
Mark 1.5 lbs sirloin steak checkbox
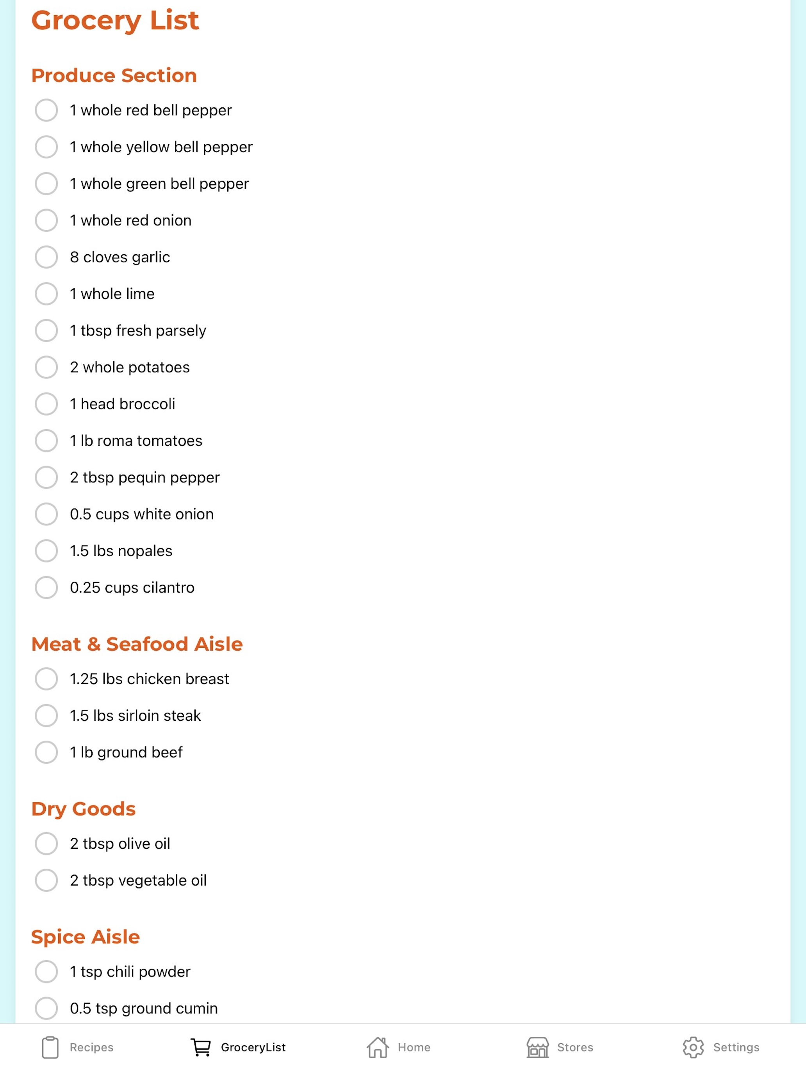tap(46, 715)
